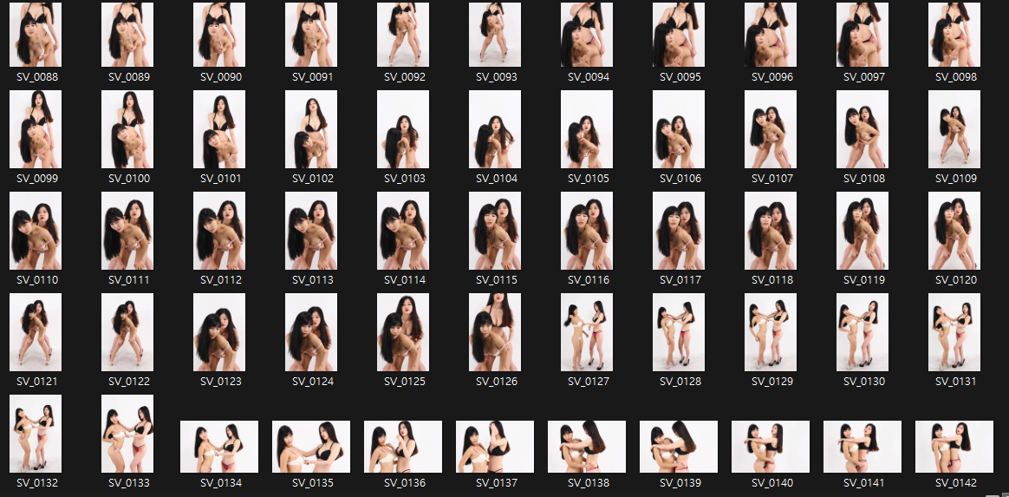Image resolution: width=1009 pixels, height=497 pixels.
Task: Select the SV_0127 thumbnail
Action: click(x=587, y=333)
